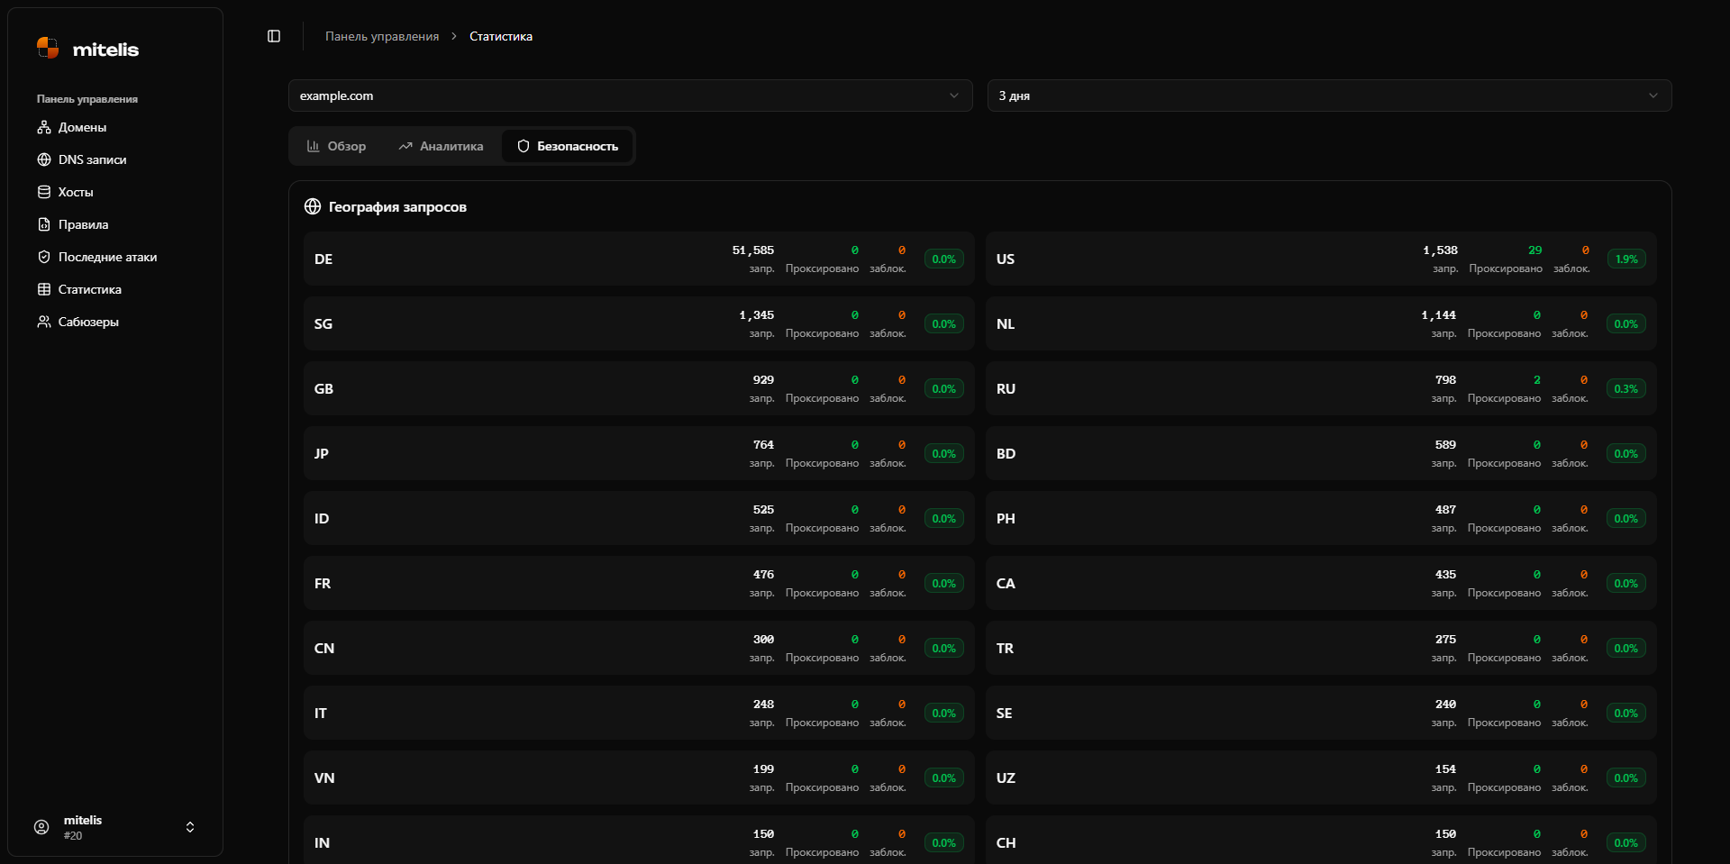Switch to the Обзор tab
Viewport: 1730px width, 864px height.
(336, 146)
